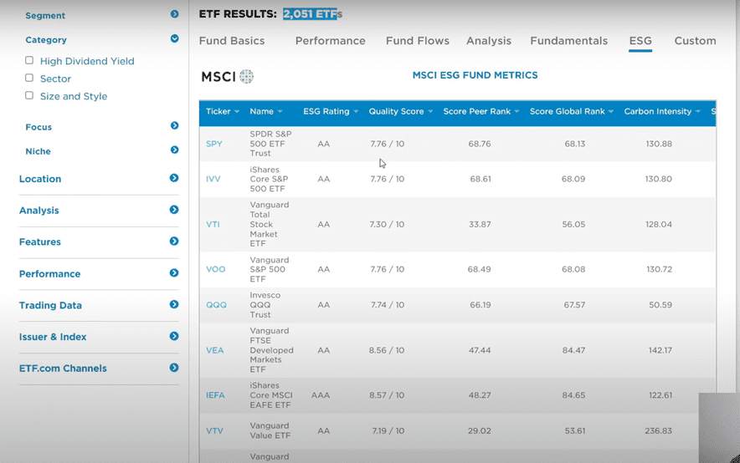Open the SPY ticker link
740x463 pixels.
[214, 145]
